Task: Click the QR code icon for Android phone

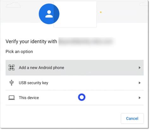Action: (x=12, y=67)
